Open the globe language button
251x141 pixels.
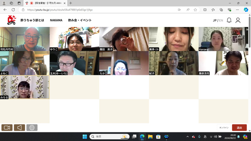click(32, 128)
